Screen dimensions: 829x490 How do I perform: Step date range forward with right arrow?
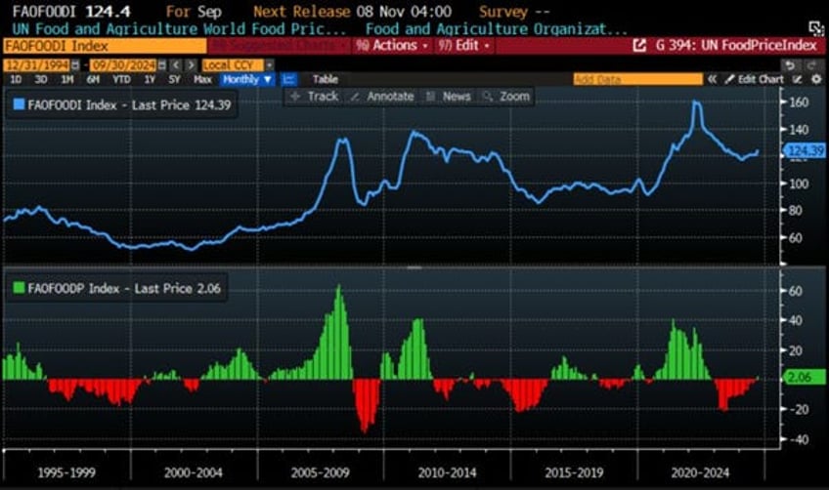(x=191, y=65)
